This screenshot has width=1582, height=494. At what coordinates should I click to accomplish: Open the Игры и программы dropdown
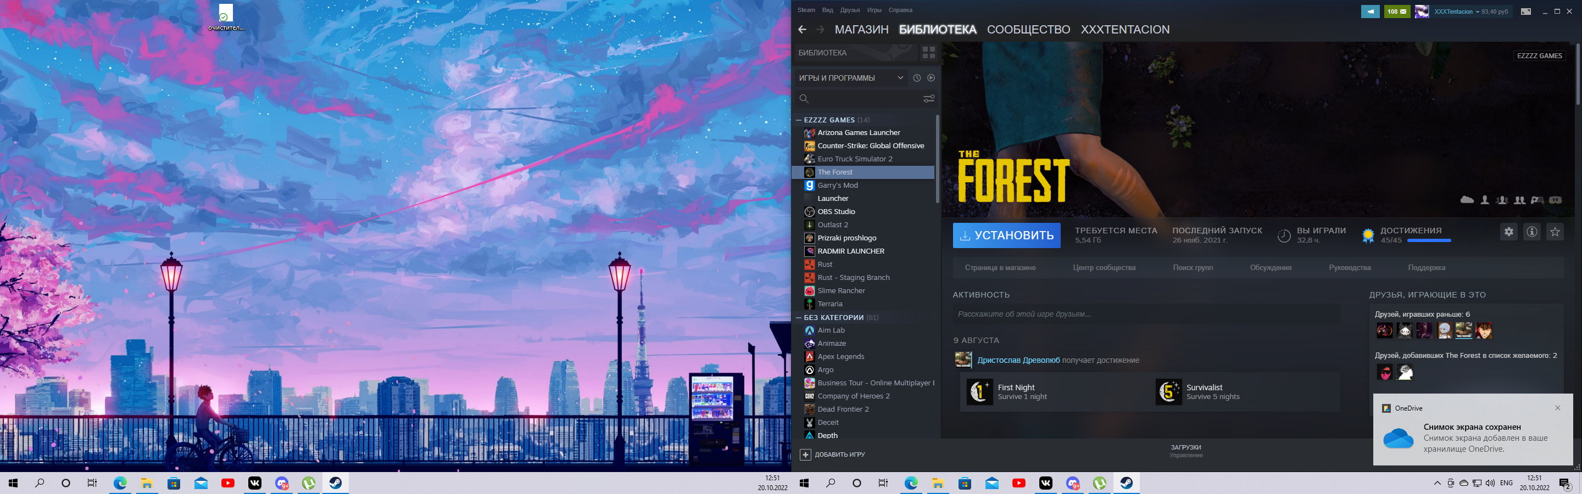click(850, 78)
